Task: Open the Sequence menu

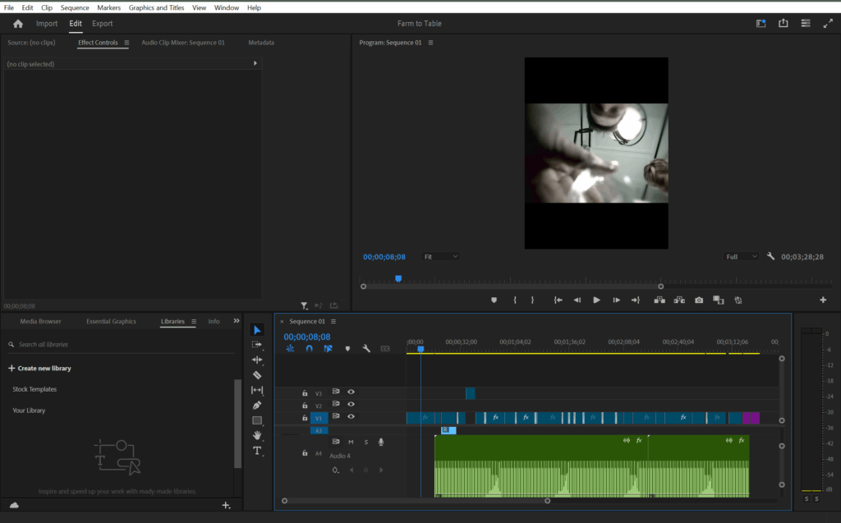Action: [x=75, y=7]
